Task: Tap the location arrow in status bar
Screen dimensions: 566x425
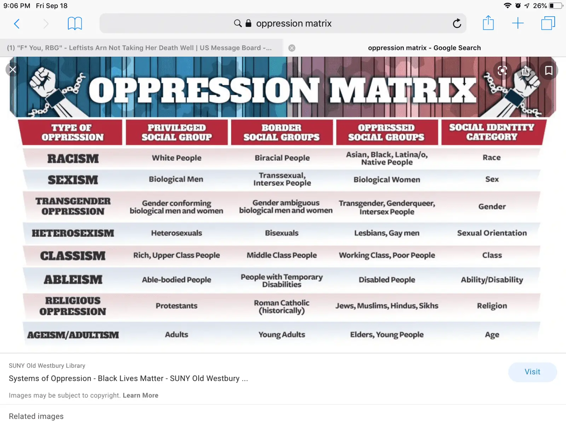Action: (x=527, y=6)
